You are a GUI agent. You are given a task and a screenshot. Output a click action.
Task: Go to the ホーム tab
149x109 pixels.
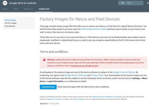(5, 9)
